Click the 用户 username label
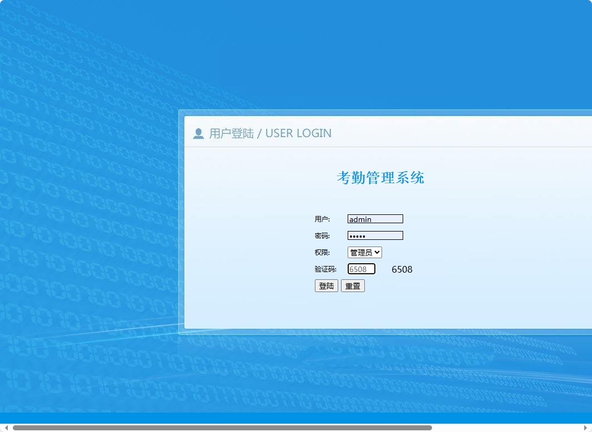592x432 pixels. (x=322, y=219)
